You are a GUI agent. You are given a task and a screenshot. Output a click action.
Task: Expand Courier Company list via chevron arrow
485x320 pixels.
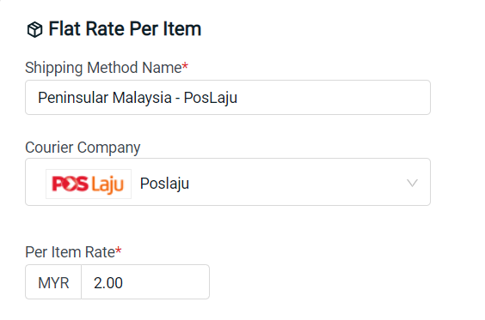(412, 183)
